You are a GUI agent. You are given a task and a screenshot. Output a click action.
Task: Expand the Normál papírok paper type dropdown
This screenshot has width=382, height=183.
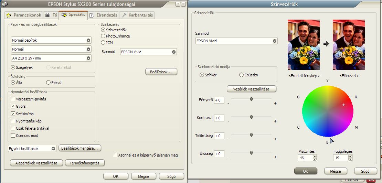tap(51, 40)
